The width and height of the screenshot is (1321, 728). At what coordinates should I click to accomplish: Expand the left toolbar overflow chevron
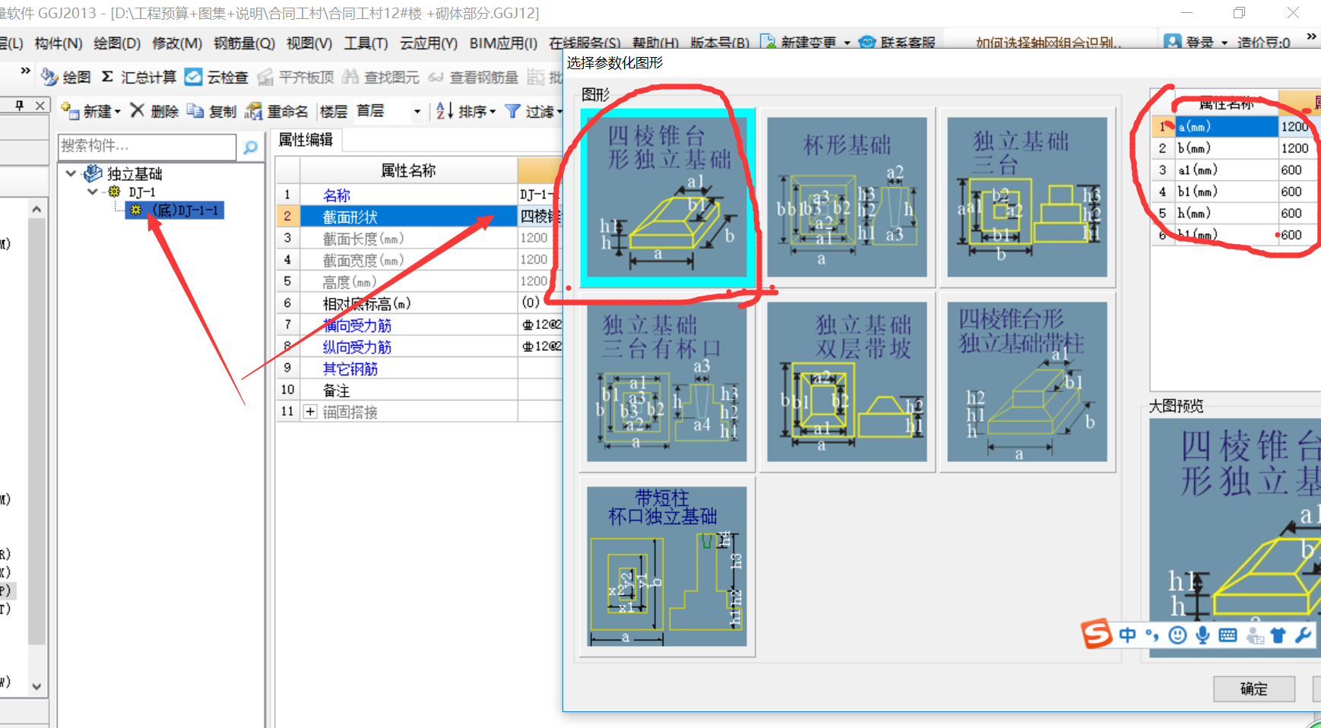25,70
